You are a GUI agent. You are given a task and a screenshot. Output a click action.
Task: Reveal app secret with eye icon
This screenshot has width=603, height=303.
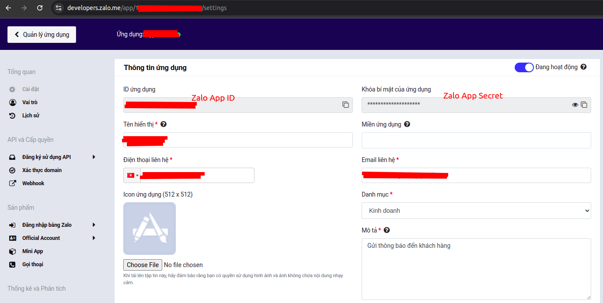(x=575, y=105)
